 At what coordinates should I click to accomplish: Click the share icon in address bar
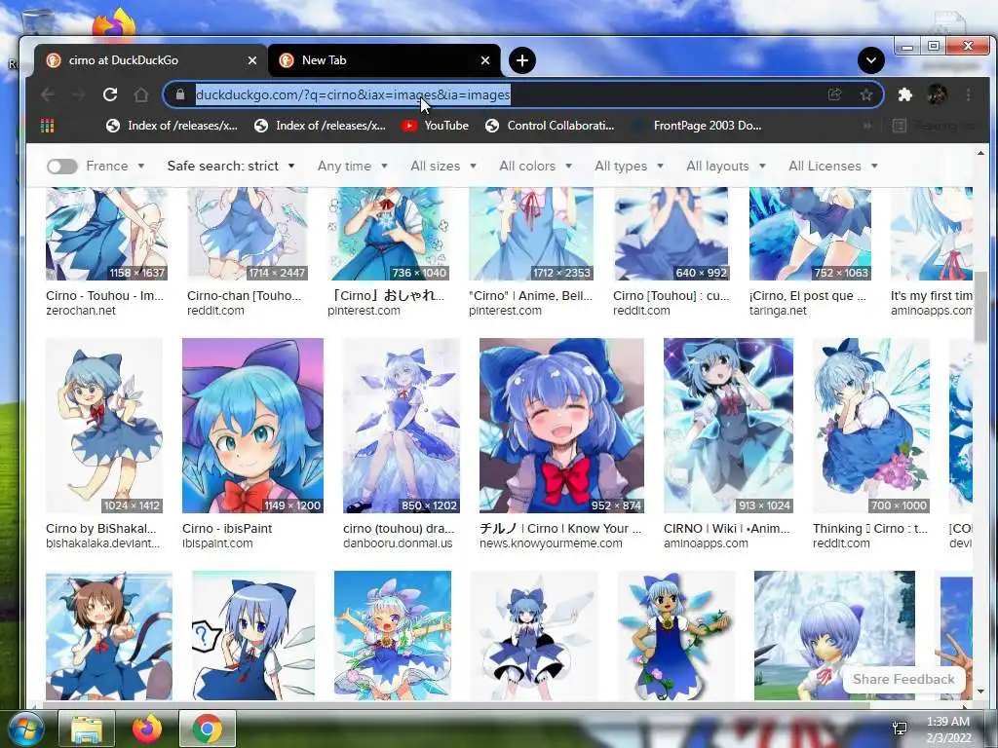(x=834, y=94)
